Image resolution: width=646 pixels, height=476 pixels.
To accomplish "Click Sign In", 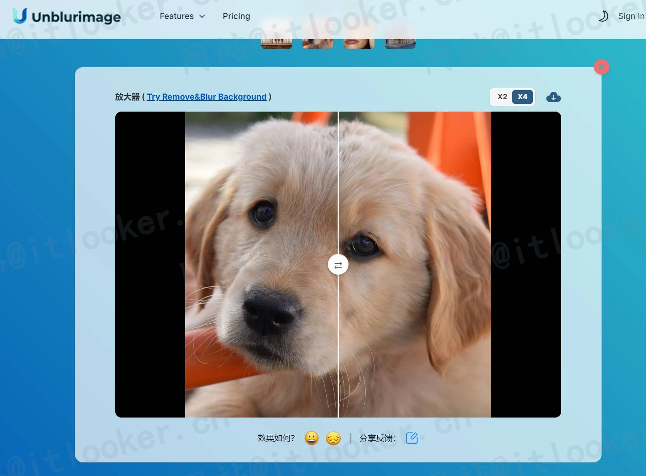I will [x=631, y=16].
